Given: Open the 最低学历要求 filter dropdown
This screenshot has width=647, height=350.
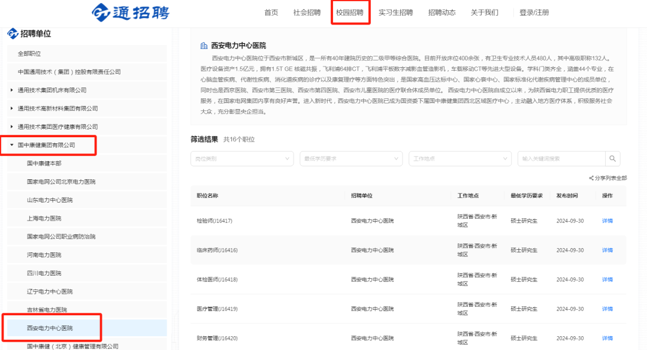Looking at the screenshot, I should tap(351, 158).
